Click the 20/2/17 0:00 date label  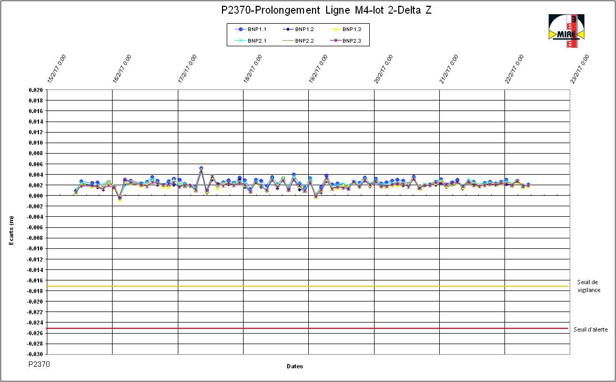click(383, 69)
